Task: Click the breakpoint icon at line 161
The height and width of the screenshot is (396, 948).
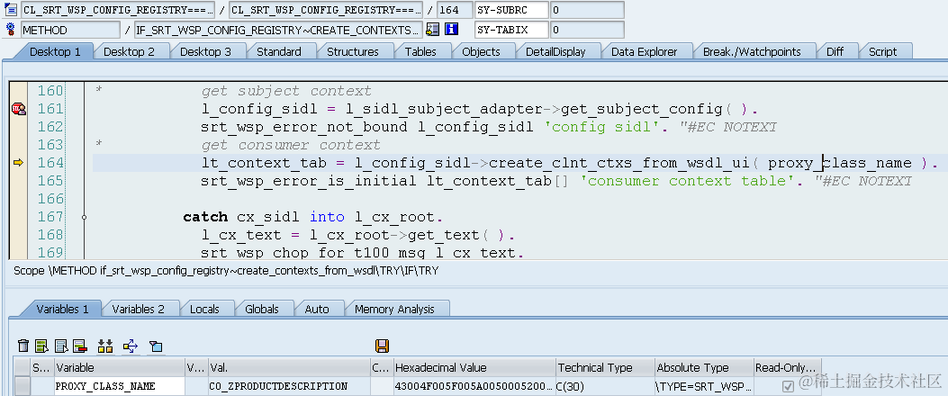Action: coord(18,109)
